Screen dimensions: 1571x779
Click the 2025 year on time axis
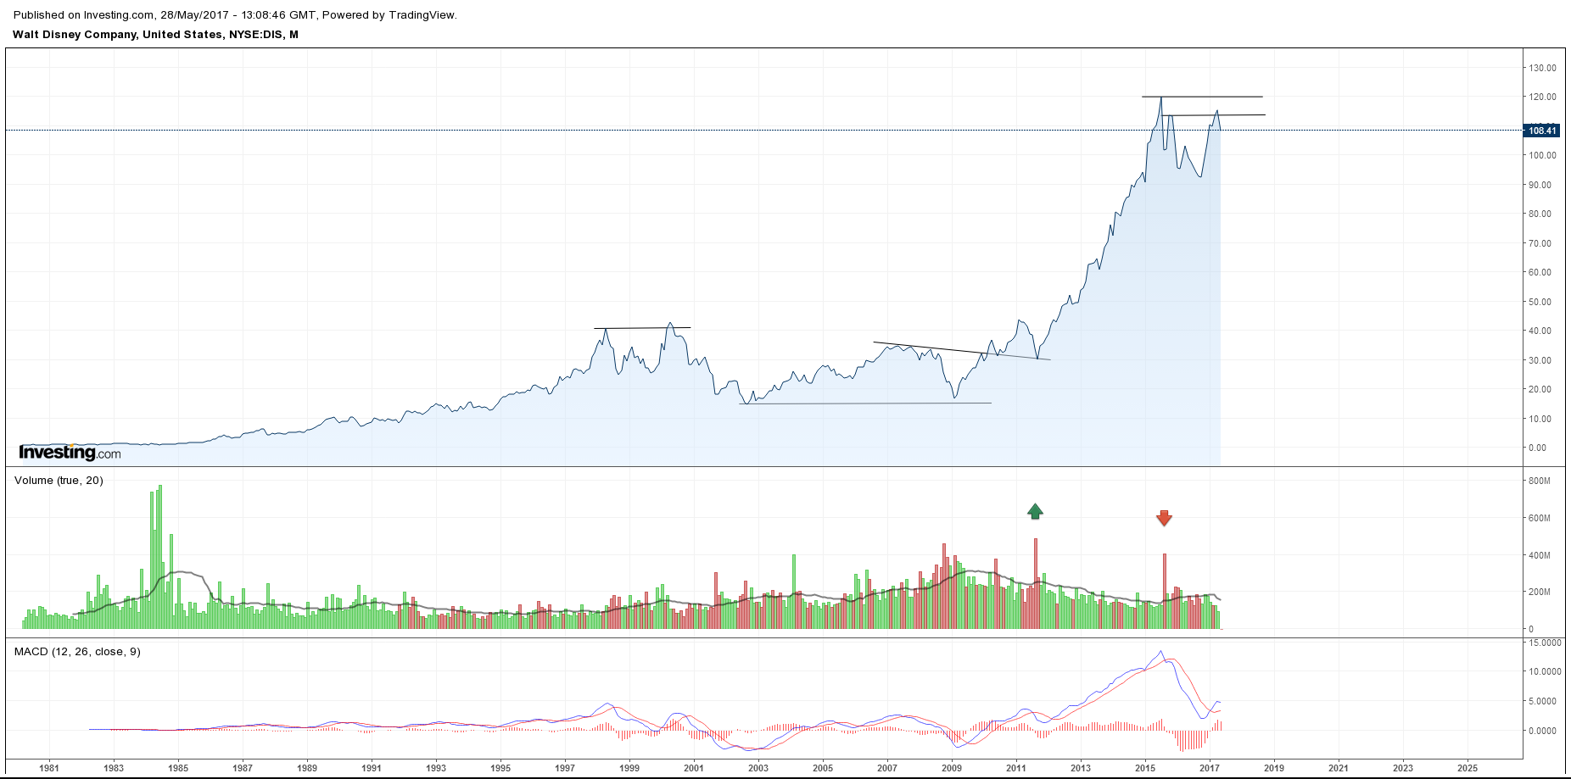1468,768
